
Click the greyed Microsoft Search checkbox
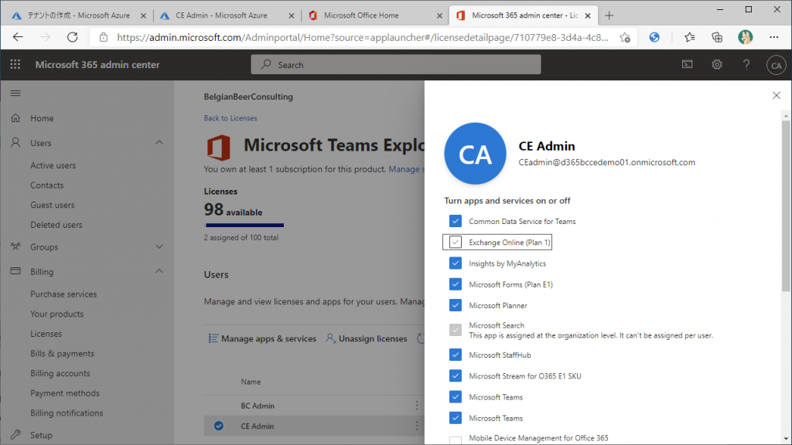click(x=455, y=330)
